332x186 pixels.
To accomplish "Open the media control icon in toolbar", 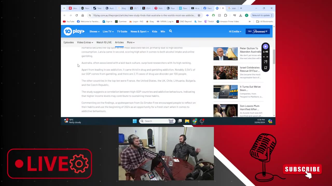I will pyautogui.click(x=234, y=15).
